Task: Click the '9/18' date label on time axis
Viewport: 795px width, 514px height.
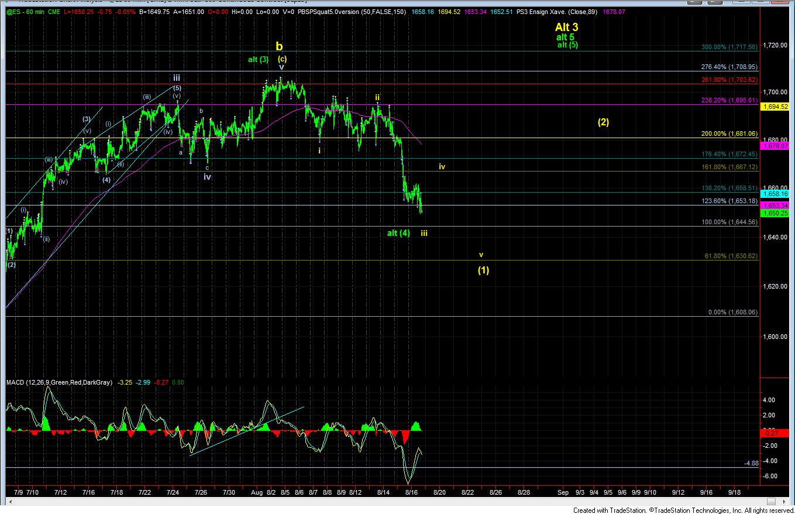Action: pyautogui.click(x=734, y=493)
